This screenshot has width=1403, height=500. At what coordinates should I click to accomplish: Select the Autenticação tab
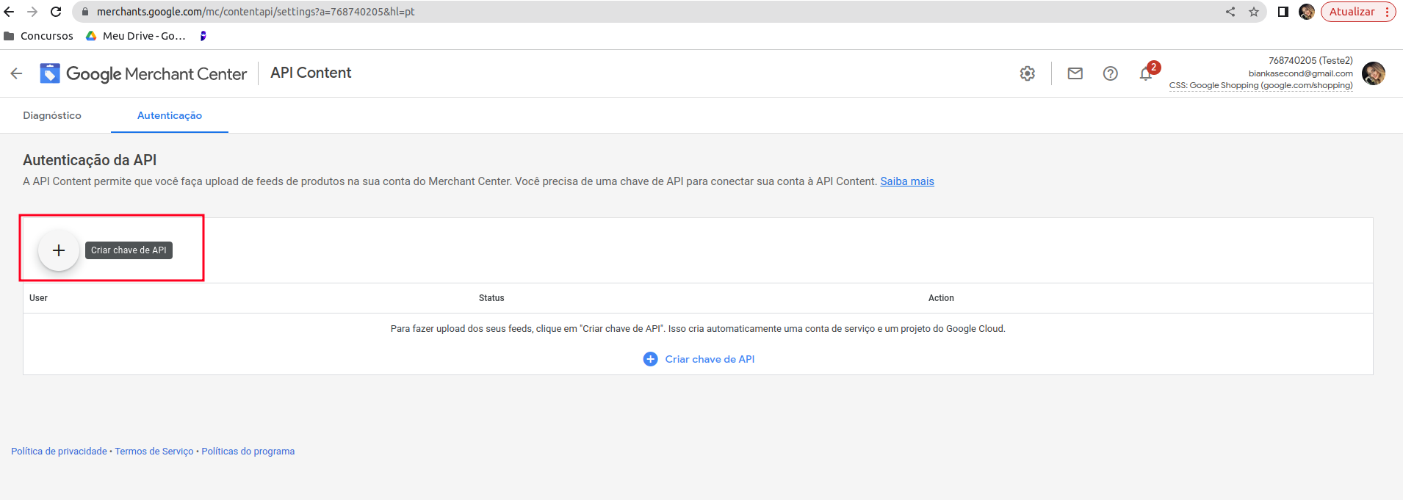[170, 115]
